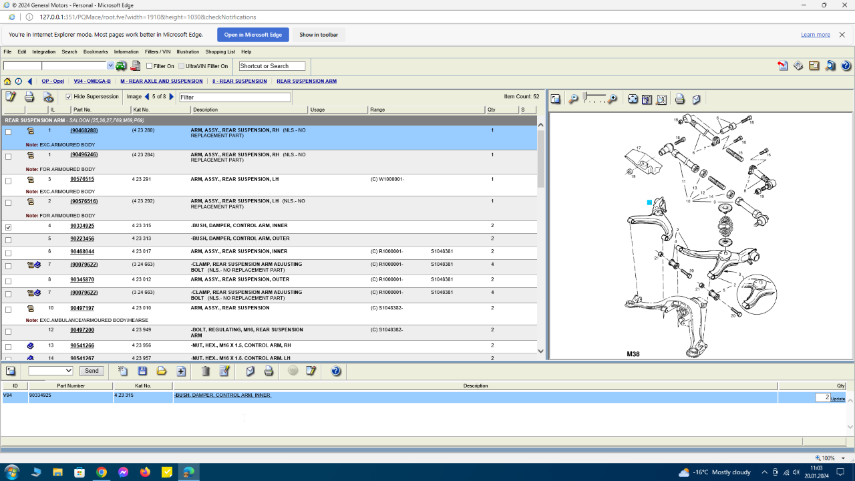
Task: Click the history clock icon in breadcrumb bar
Action: point(18,82)
